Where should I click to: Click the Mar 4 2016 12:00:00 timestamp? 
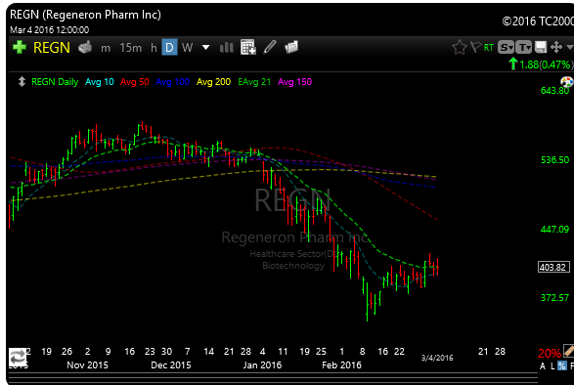50,30
